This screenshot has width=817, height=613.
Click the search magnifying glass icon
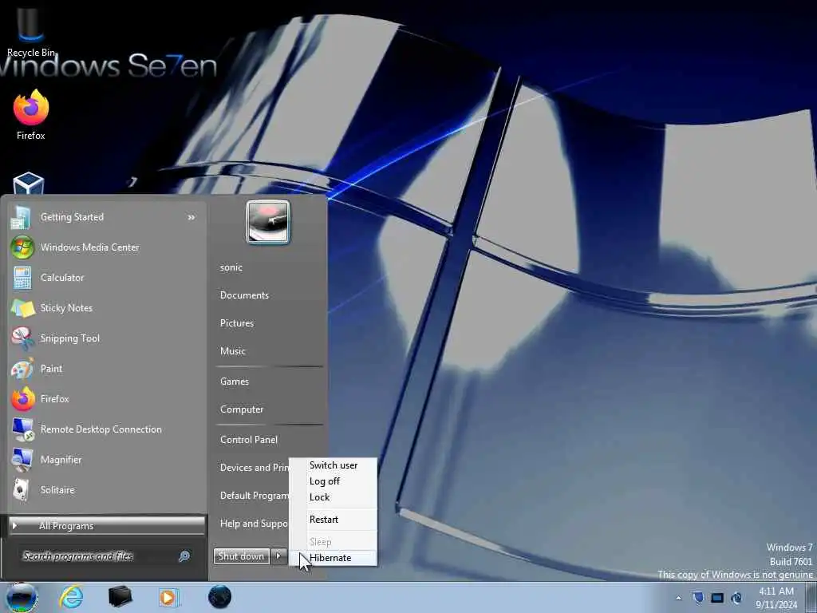tap(184, 556)
